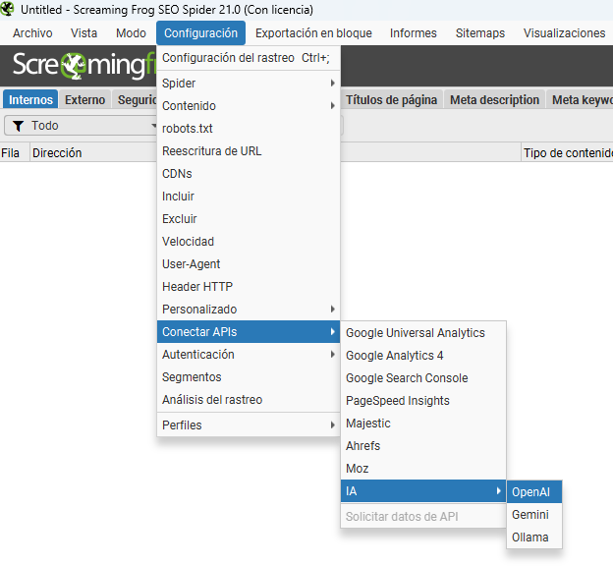This screenshot has height=566, width=613.
Task: Select the IA submenu entry
Action: 423,491
